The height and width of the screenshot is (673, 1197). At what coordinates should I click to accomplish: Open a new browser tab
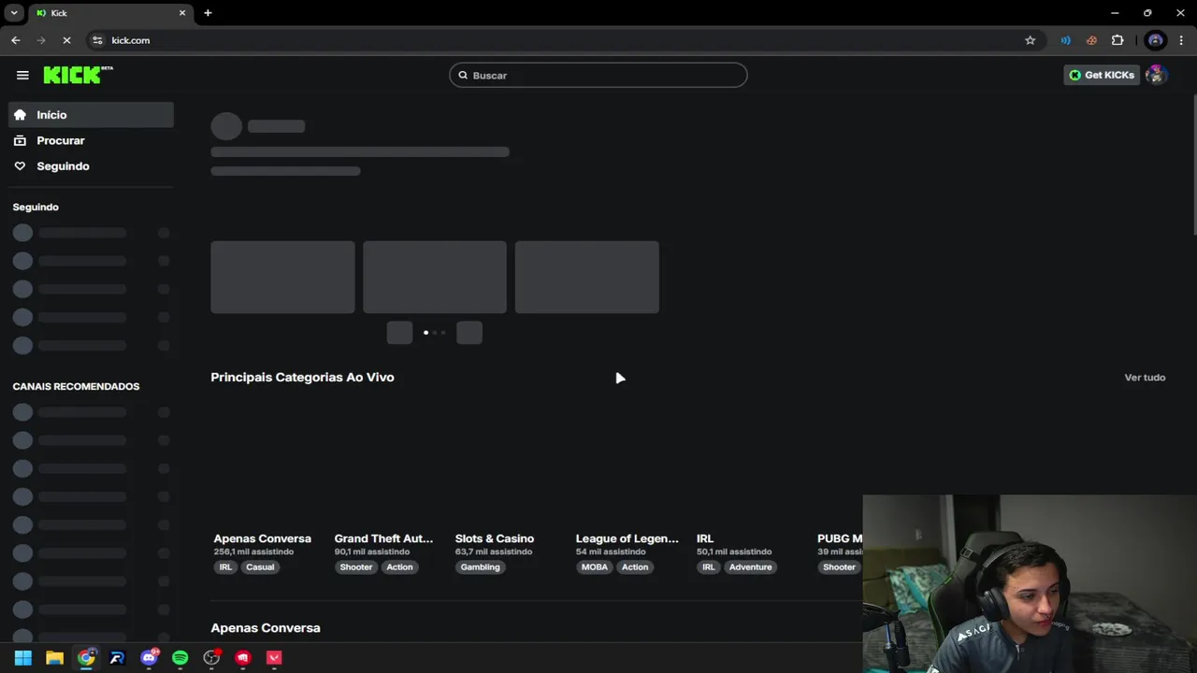point(208,13)
